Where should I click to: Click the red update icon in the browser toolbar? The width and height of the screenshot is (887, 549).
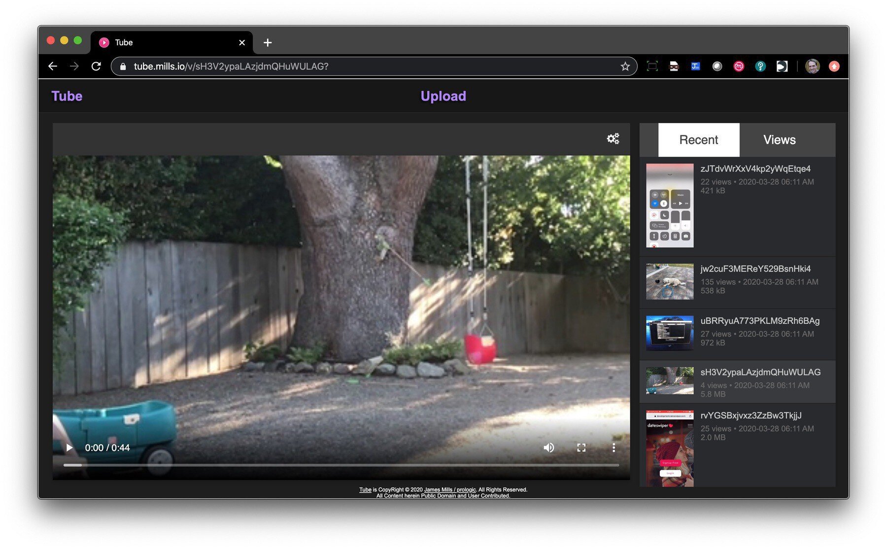tap(834, 67)
